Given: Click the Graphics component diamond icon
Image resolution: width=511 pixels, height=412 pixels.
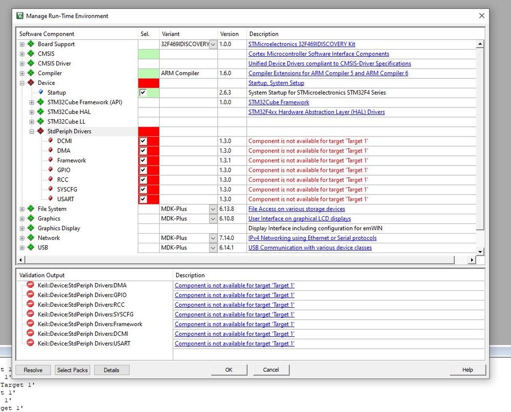Looking at the screenshot, I should point(31,218).
